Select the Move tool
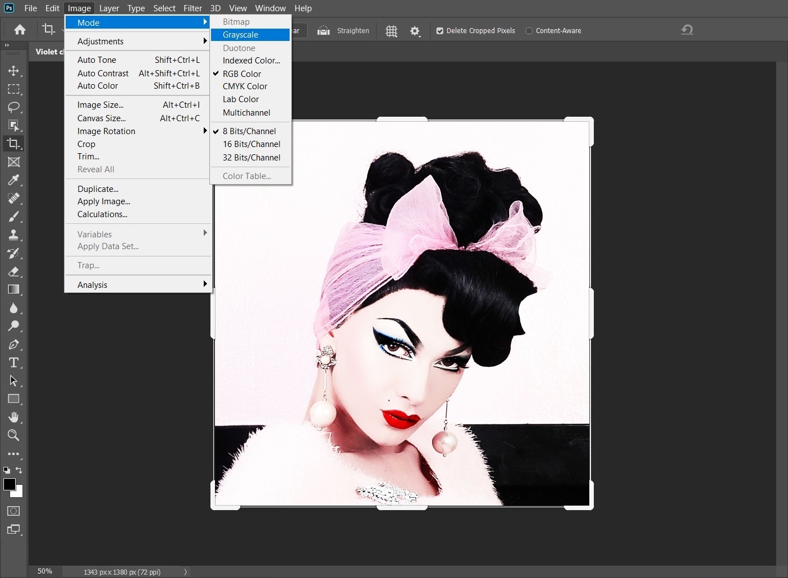Viewport: 788px width, 578px height. coord(13,71)
